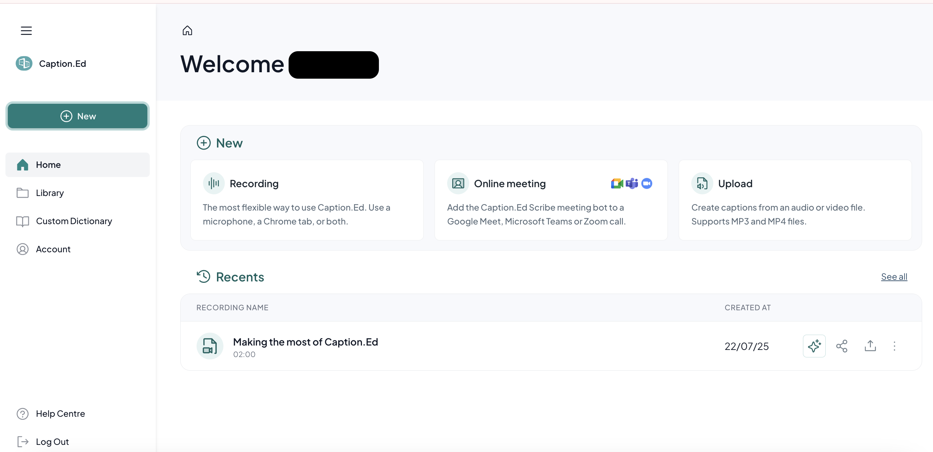Open the See all recents link

[x=894, y=277]
